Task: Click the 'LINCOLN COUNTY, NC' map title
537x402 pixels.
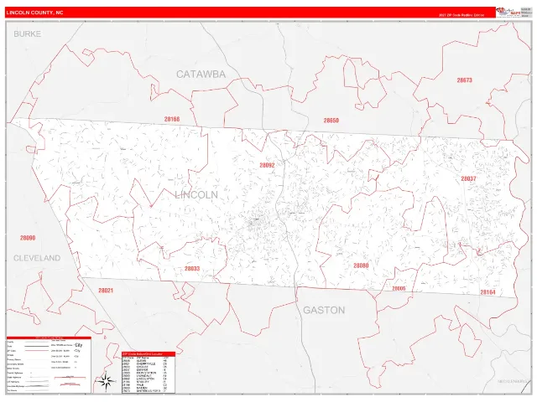Action: 34,13
